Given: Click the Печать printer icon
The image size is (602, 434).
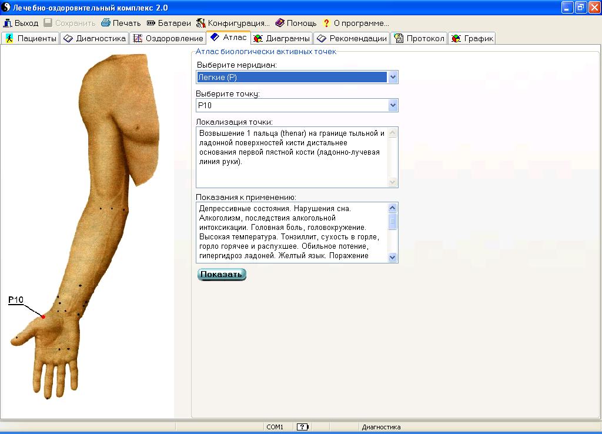Looking at the screenshot, I should pyautogui.click(x=106, y=24).
